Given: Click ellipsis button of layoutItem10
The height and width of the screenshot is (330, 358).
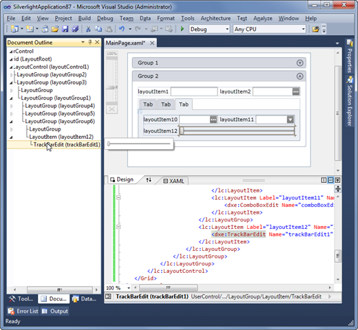Looking at the screenshot, I should coord(213,120).
